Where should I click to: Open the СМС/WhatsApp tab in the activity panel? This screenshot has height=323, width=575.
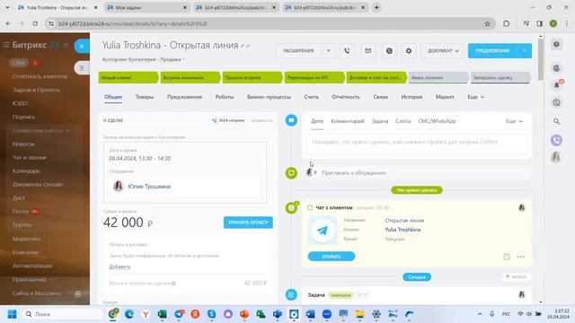click(437, 121)
